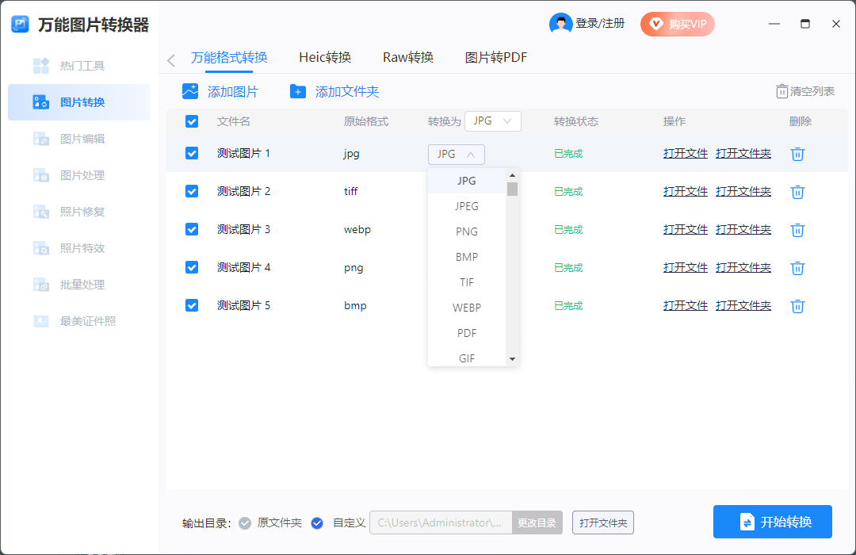The image size is (856, 555).
Task: Switch to the Heic转换 tab
Action: pos(325,57)
